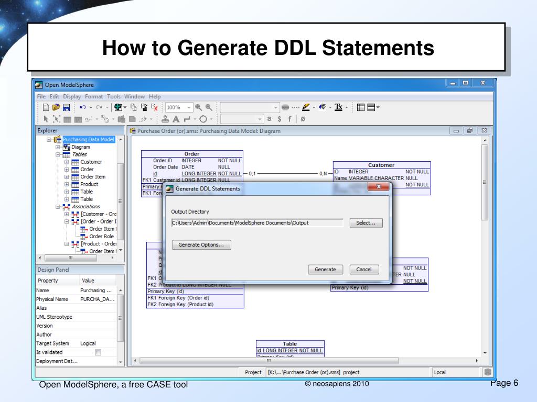This screenshot has height=402, width=537.
Task: Click the null symbol 'ø' icon
Action: click(303, 119)
